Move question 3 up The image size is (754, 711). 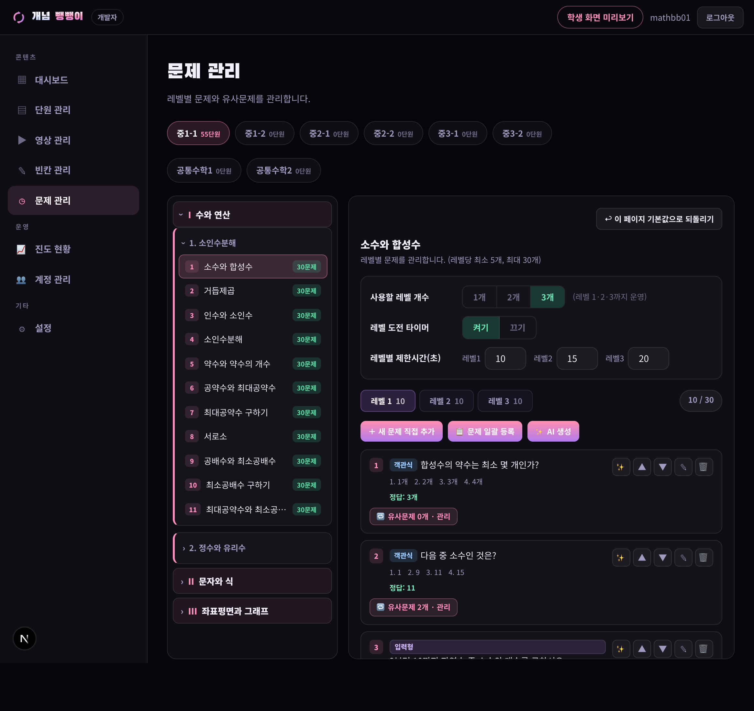[642, 649]
